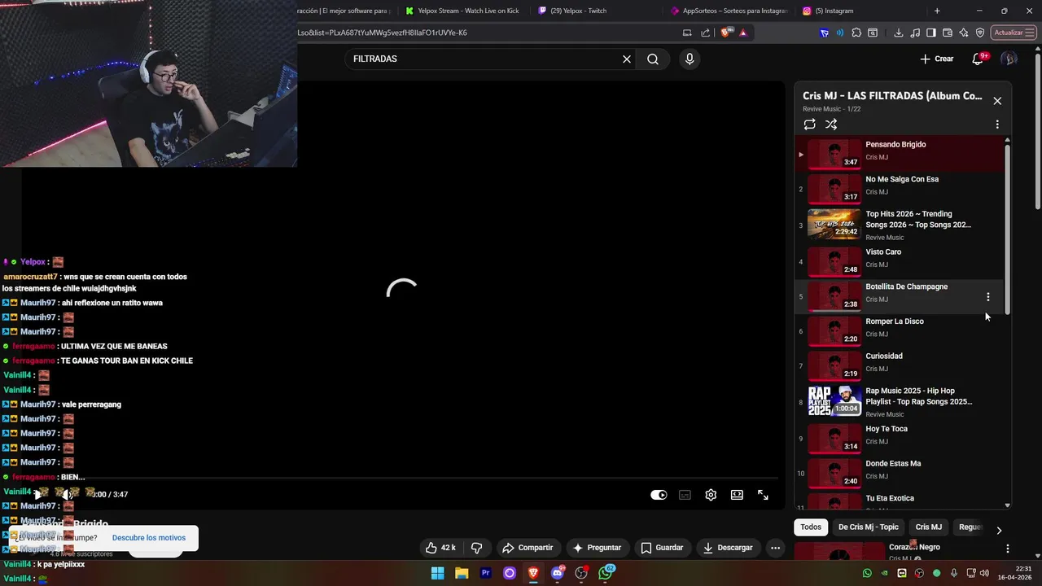Image resolution: width=1042 pixels, height=586 pixels.
Task: Click the Preguntar button
Action: tap(597, 548)
